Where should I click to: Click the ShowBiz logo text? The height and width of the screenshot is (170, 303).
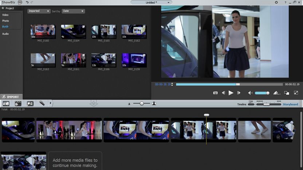point(8,2)
